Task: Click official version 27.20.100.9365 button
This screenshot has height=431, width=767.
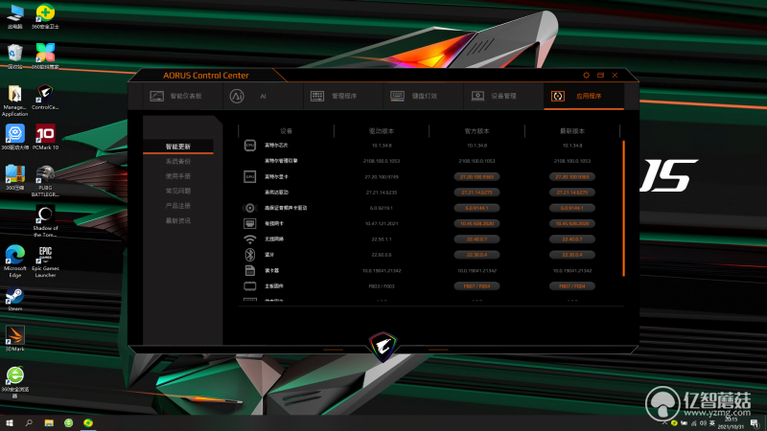Action: click(476, 177)
